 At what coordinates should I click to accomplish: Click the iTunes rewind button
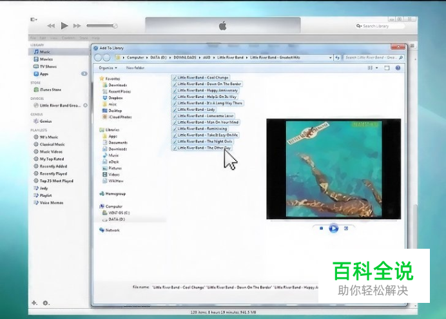pos(51,26)
